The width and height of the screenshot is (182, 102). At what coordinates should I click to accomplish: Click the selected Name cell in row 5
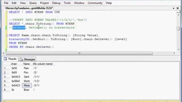27,86
